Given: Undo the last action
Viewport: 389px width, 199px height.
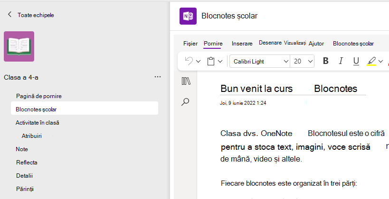Looking at the screenshot, I should (189, 61).
